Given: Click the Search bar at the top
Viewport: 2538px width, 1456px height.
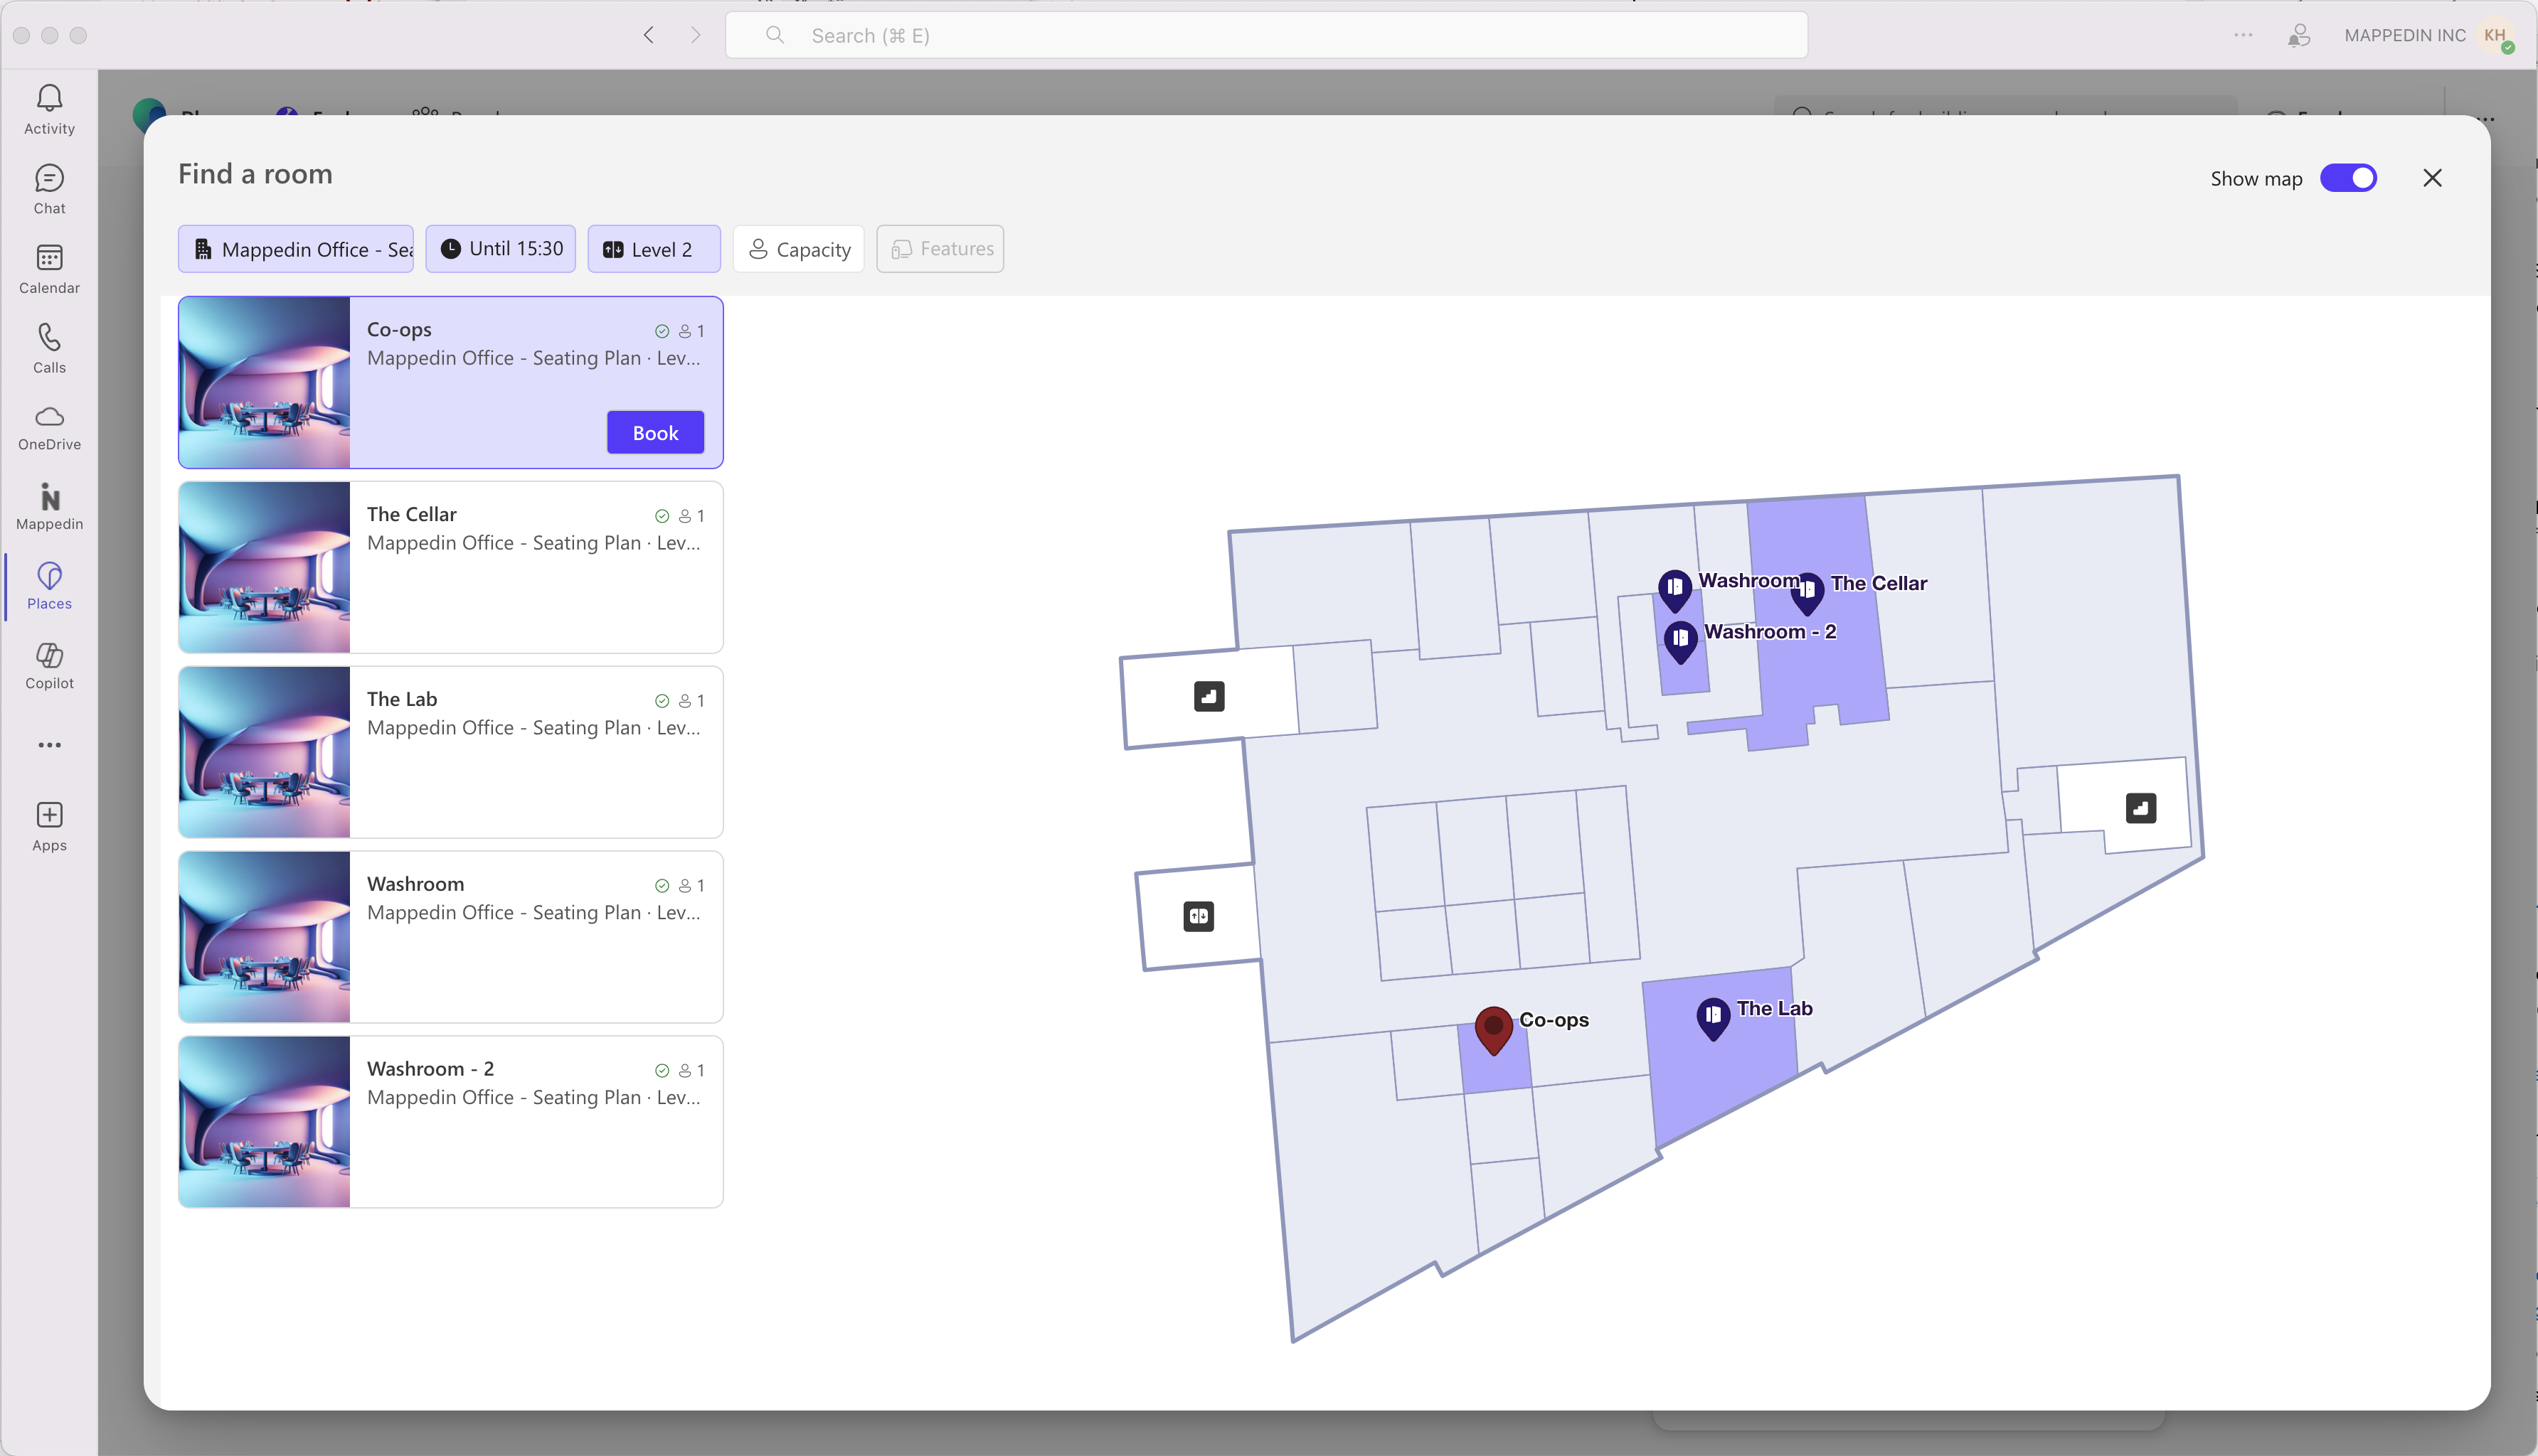Looking at the screenshot, I should (1265, 35).
